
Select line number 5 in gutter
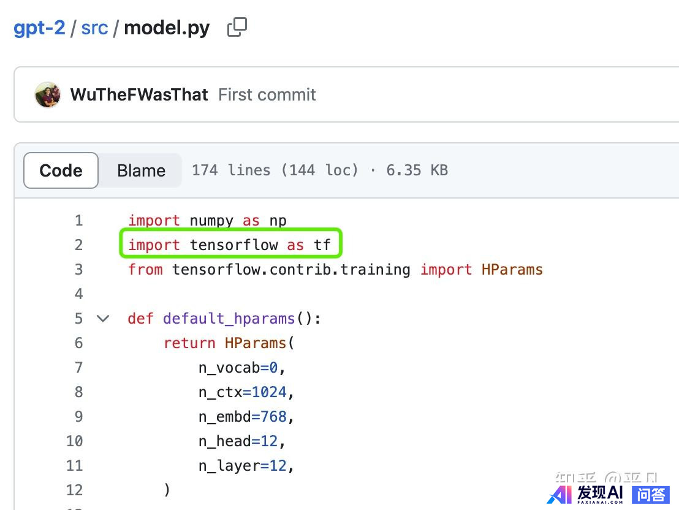tap(78, 319)
